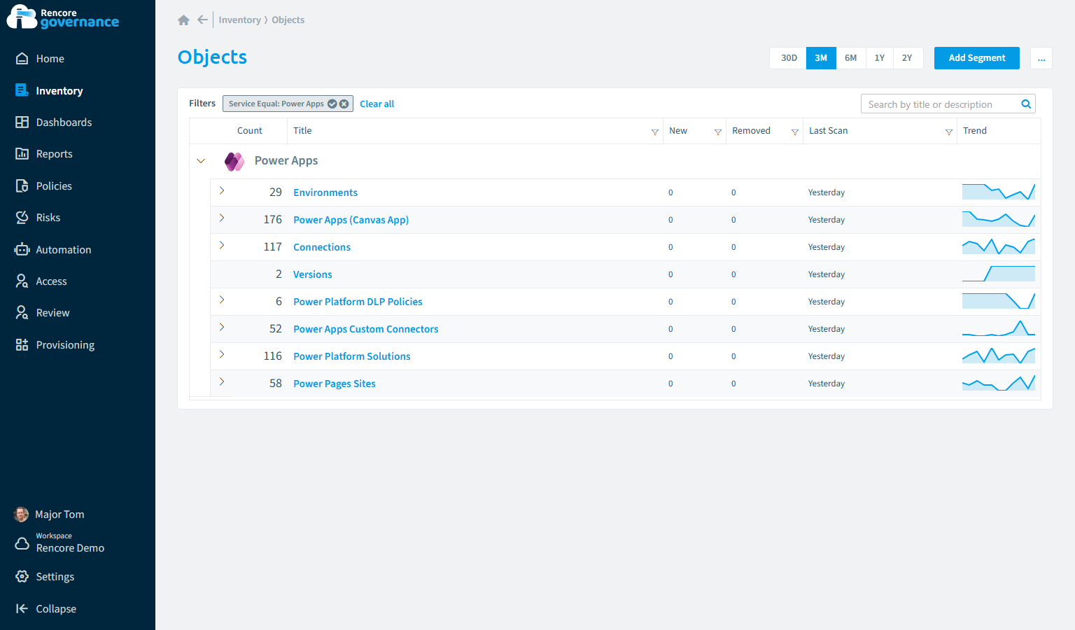Select the 2Y time range
This screenshot has height=630, width=1075.
coord(907,58)
